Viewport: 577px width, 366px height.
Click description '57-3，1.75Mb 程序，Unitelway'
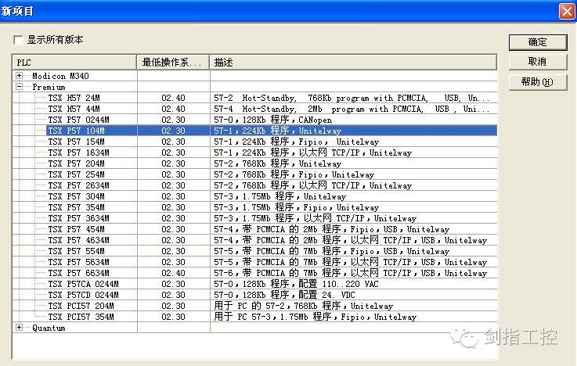tap(280, 196)
